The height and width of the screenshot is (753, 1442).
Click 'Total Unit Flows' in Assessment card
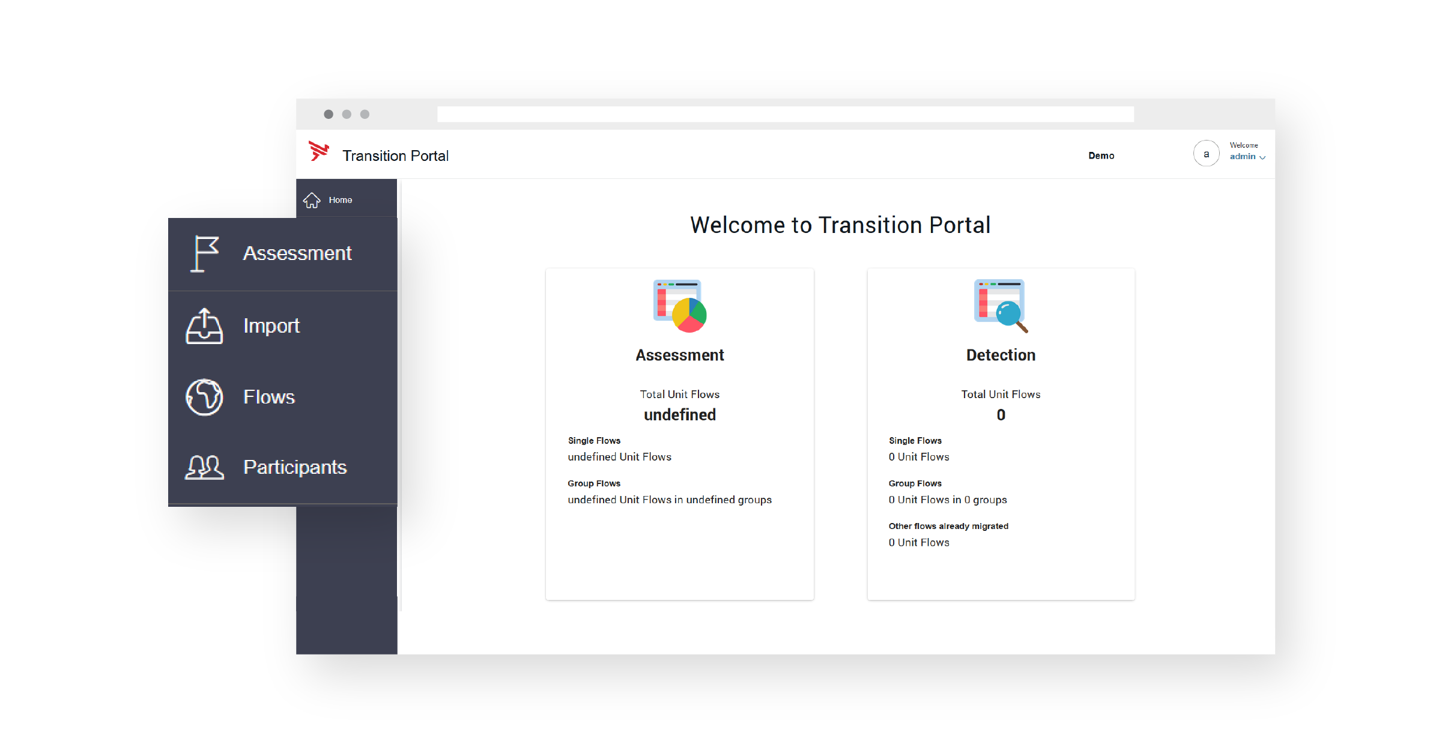679,395
